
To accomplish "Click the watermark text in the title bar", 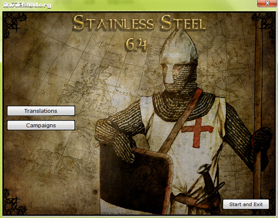I will [x=26, y=5].
